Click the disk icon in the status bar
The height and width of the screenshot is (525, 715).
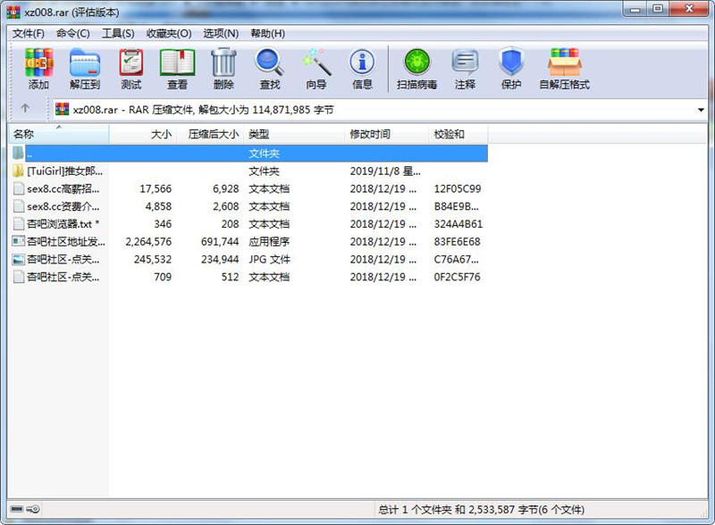[17, 509]
